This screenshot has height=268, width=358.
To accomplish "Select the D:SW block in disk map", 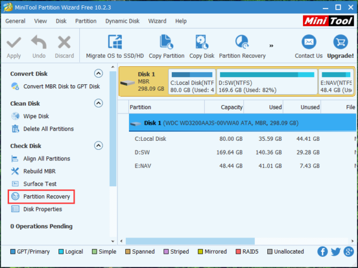I will (267, 82).
